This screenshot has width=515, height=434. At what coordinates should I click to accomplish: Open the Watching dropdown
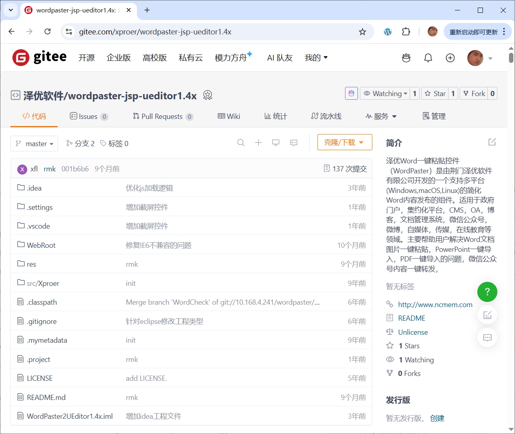coord(385,94)
